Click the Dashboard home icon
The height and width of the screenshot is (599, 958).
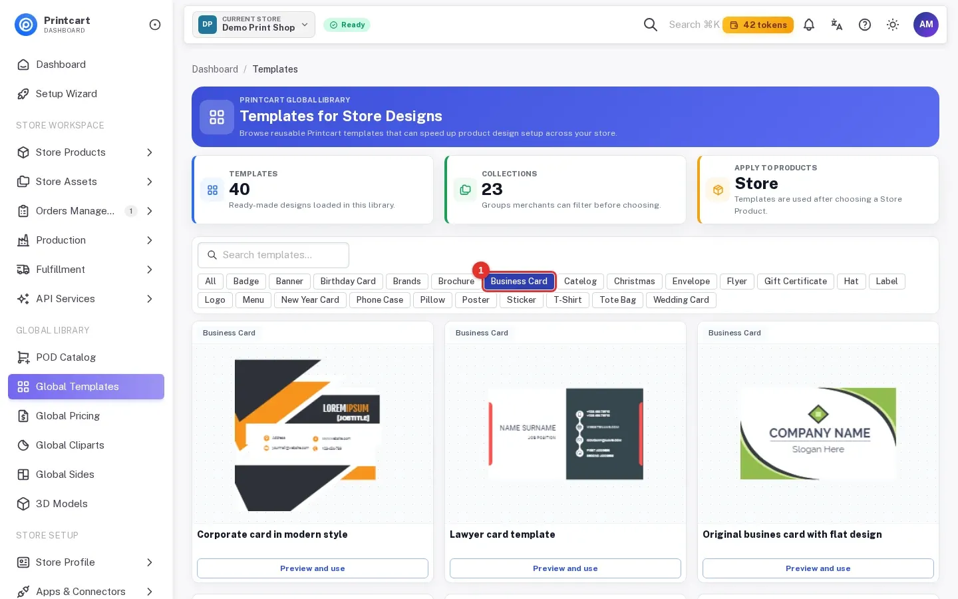[23, 65]
